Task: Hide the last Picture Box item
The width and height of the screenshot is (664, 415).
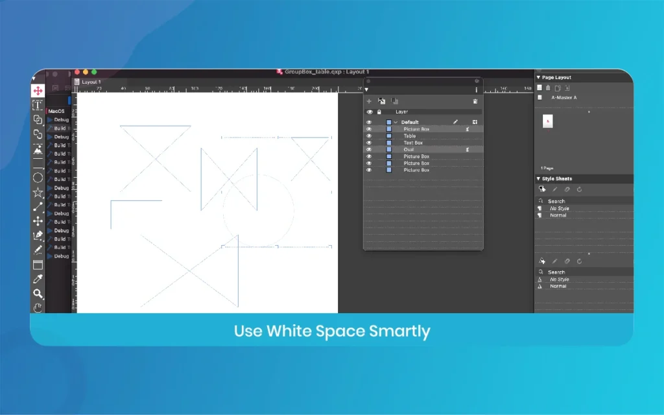Action: click(x=369, y=171)
